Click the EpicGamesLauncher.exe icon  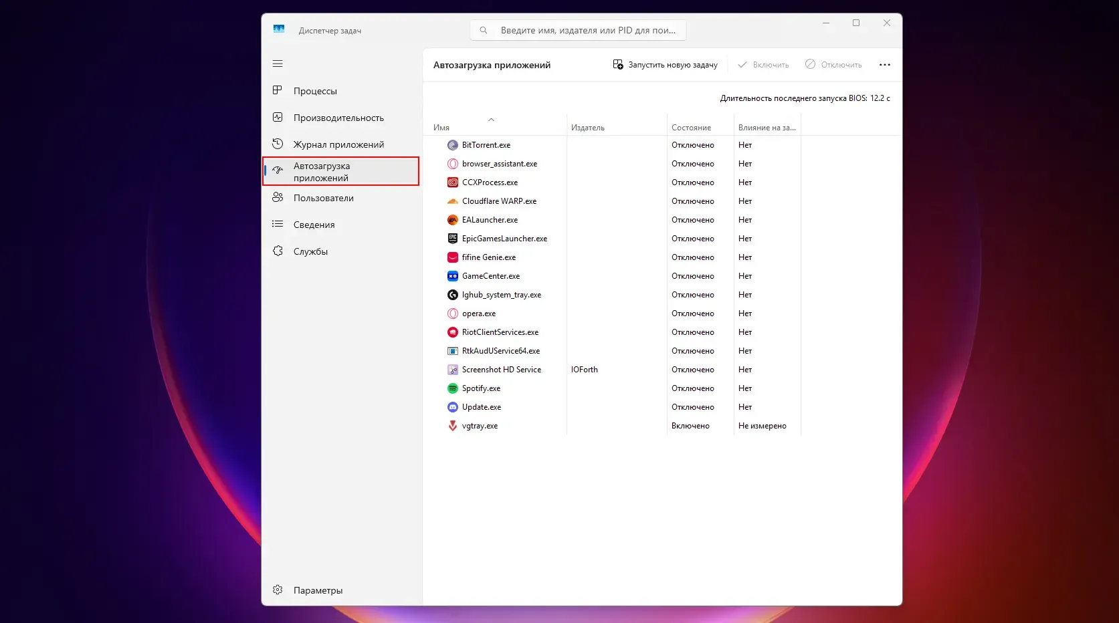tap(453, 239)
